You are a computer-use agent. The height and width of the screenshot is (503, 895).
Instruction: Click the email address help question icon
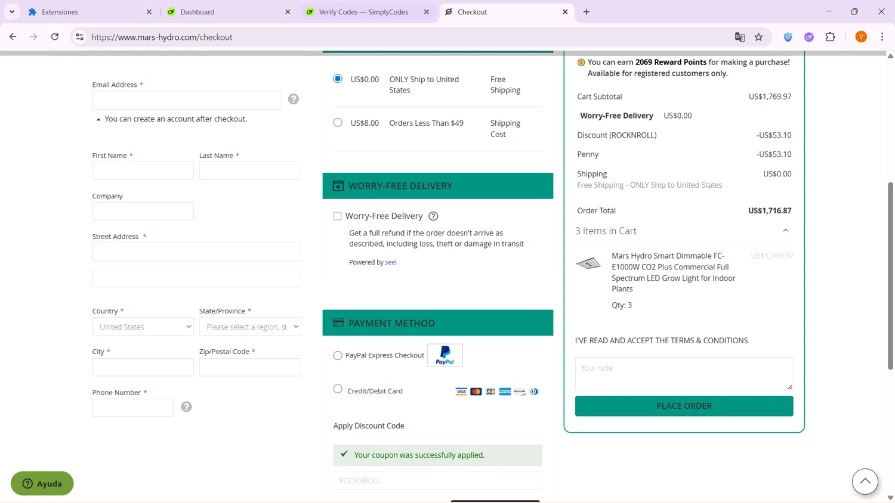tap(293, 99)
